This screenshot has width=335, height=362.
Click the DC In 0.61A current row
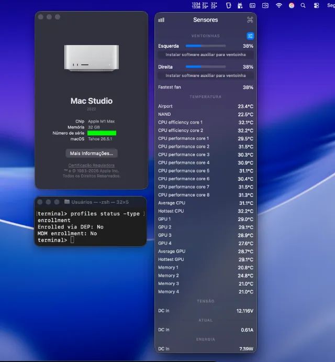206,330
